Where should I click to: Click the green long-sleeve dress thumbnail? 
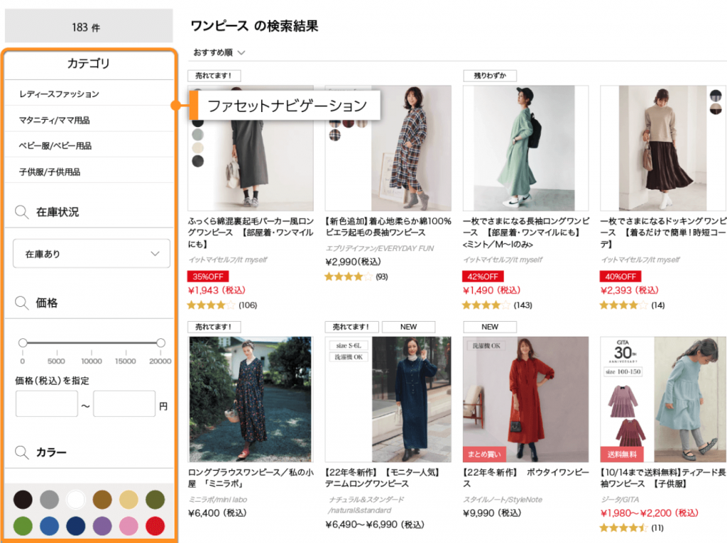click(525, 147)
